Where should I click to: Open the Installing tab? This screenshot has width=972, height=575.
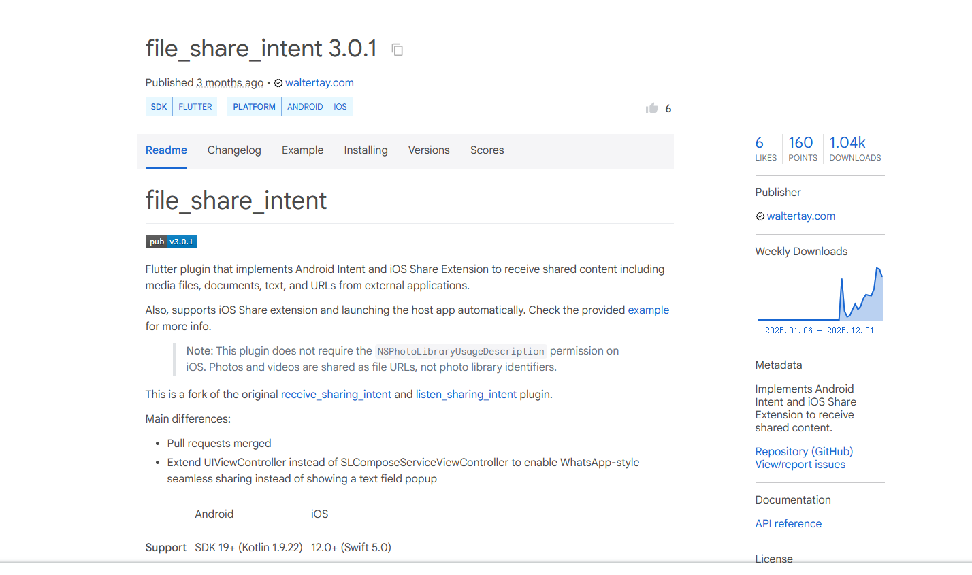pos(366,150)
